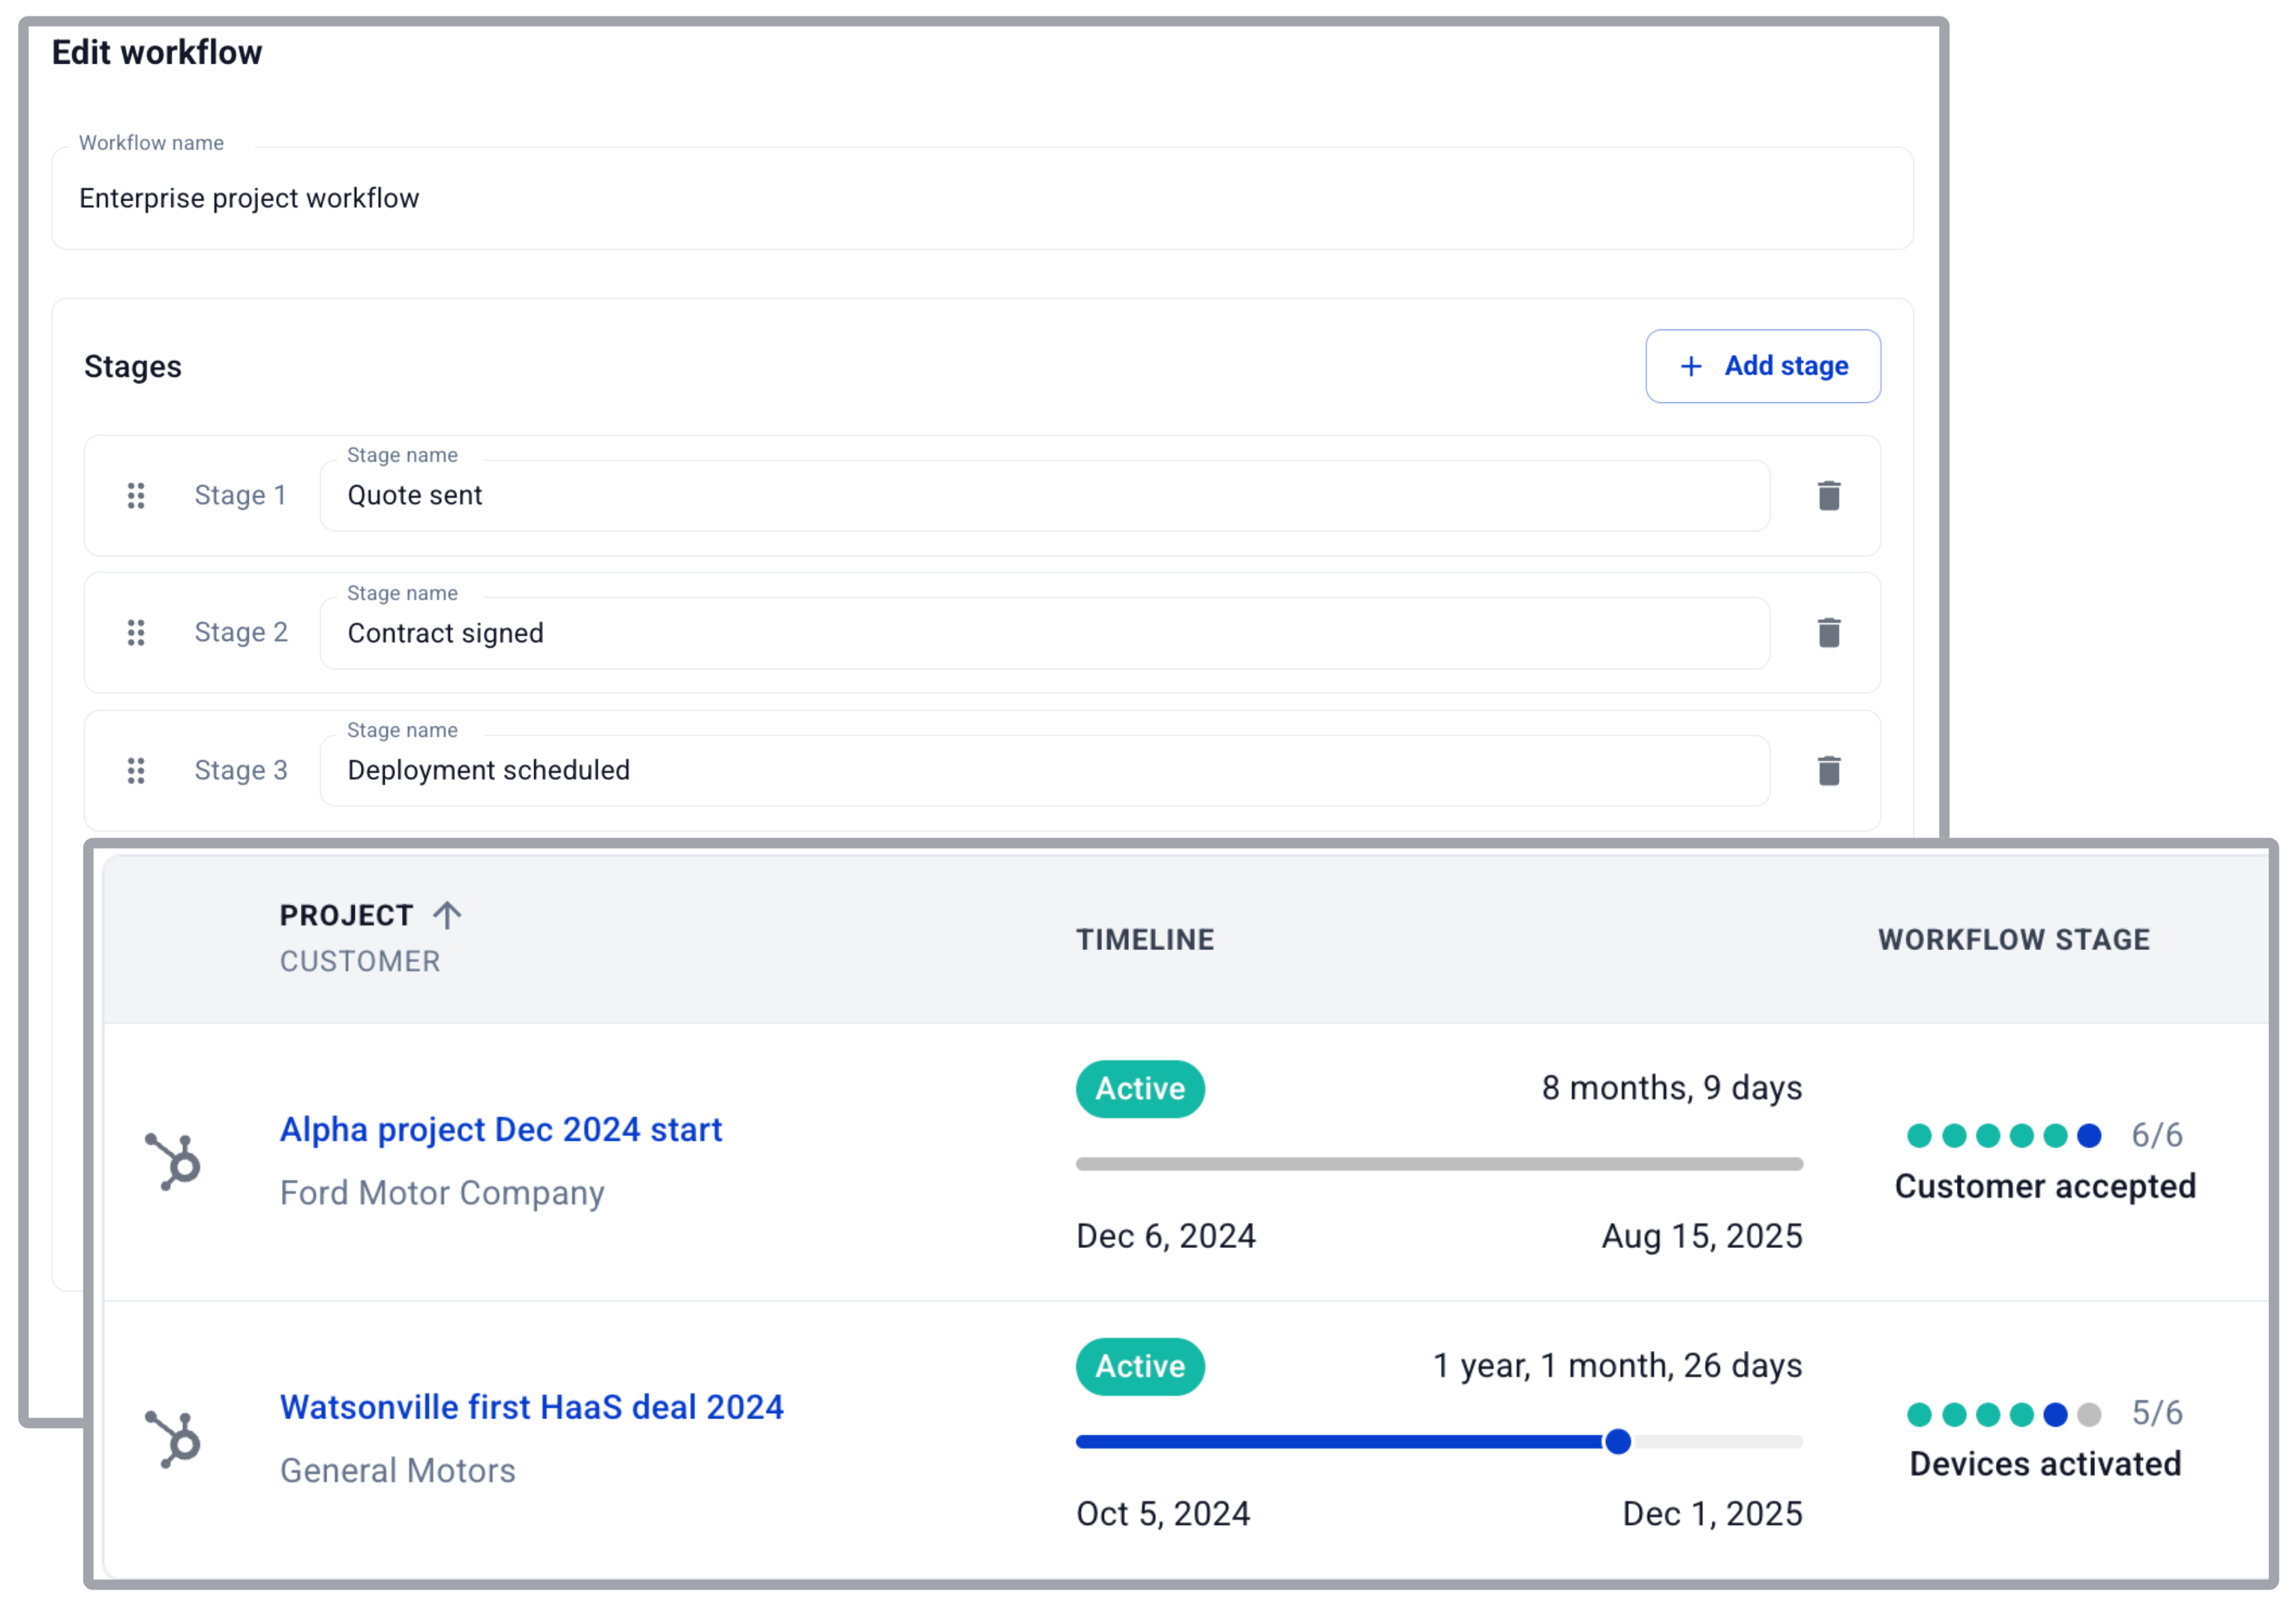2296x1612 pixels.
Task: Click HubSpot icon beside Alpha project
Action: [174, 1162]
